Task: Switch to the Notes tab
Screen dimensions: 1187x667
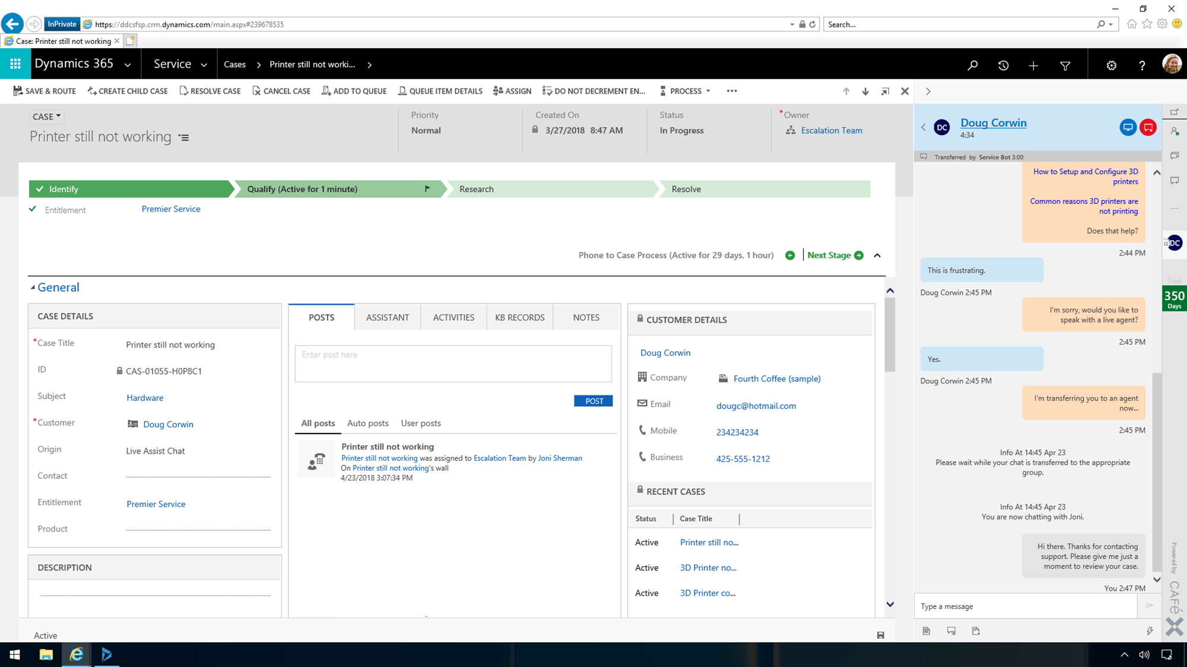Action: click(x=586, y=317)
